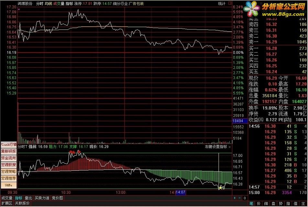Click the 细分行业:广告包装 label
Image resolution: width=308 pixels, height=207 pixels.
pyautogui.click(x=128, y=4)
